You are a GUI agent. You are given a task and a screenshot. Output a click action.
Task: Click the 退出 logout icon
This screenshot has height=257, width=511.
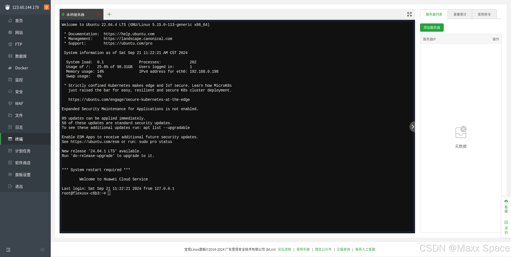10,186
